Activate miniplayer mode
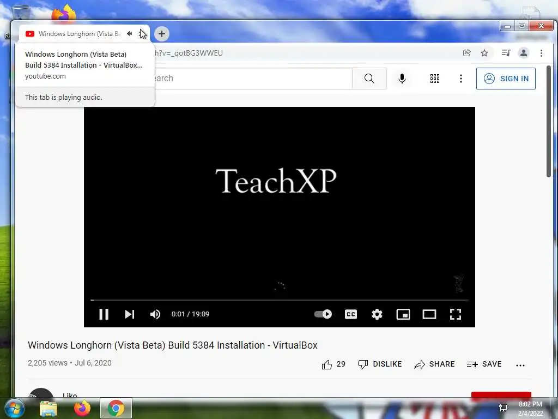Image resolution: width=558 pixels, height=419 pixels. point(403,314)
